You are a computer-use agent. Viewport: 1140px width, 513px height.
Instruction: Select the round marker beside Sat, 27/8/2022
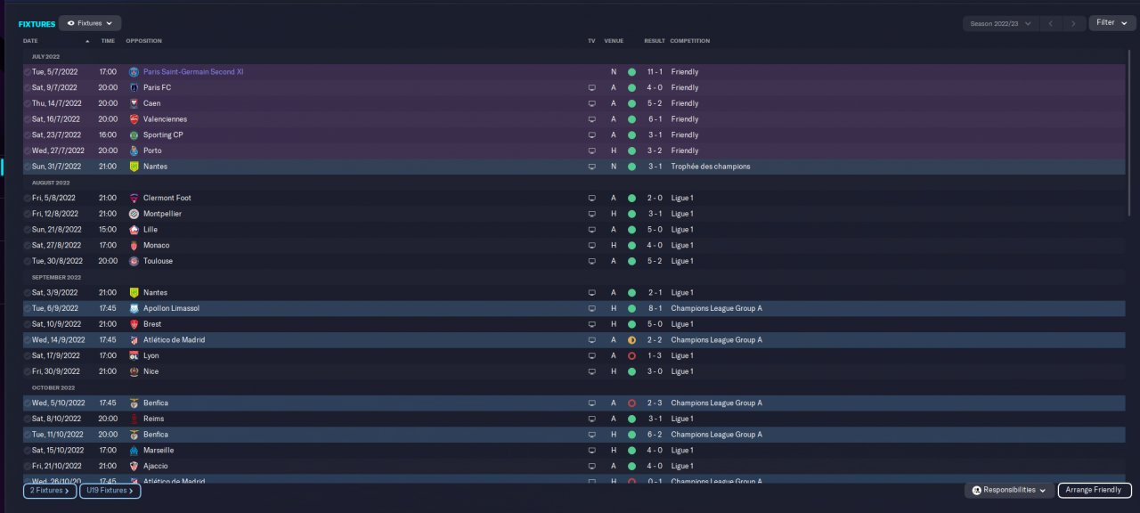pos(28,245)
